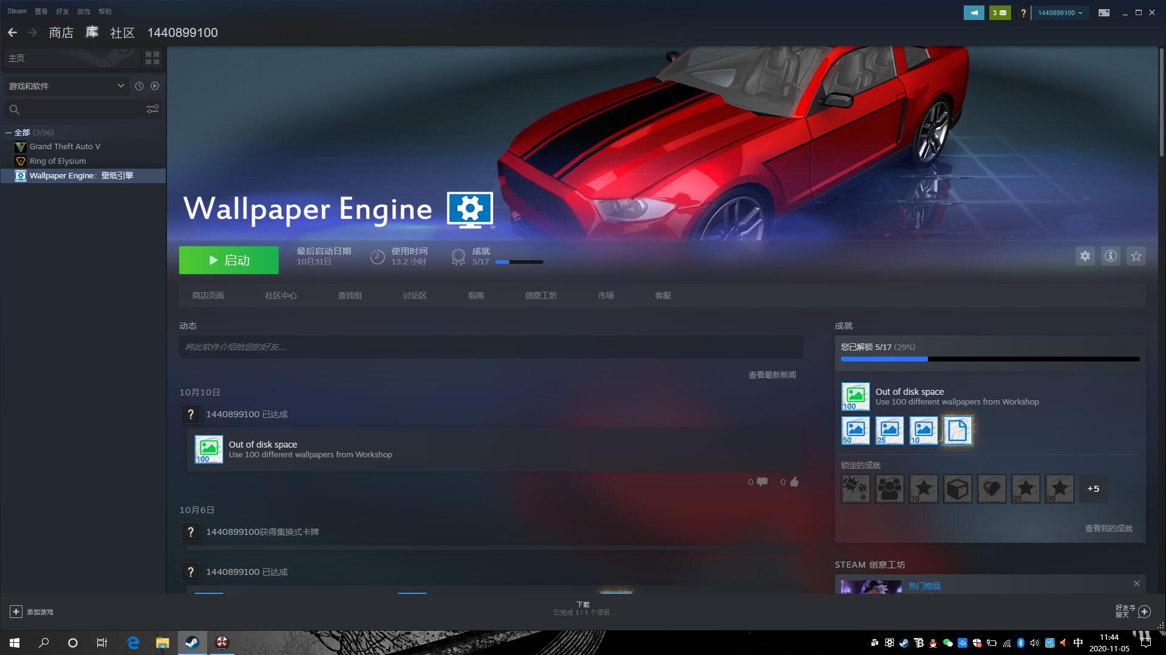Viewport: 1166px width, 655px height.
Task: Switch library to grid view icon
Action: (152, 58)
